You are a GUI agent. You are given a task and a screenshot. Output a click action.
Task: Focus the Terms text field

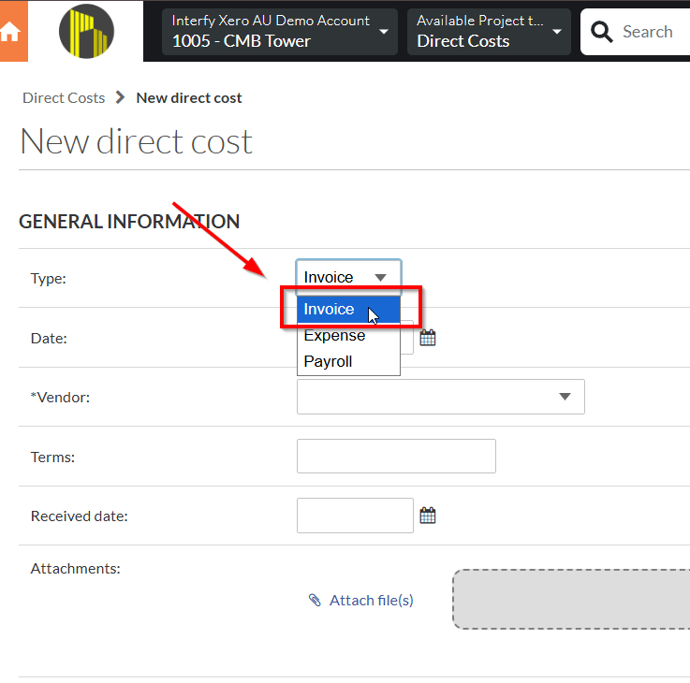(395, 456)
